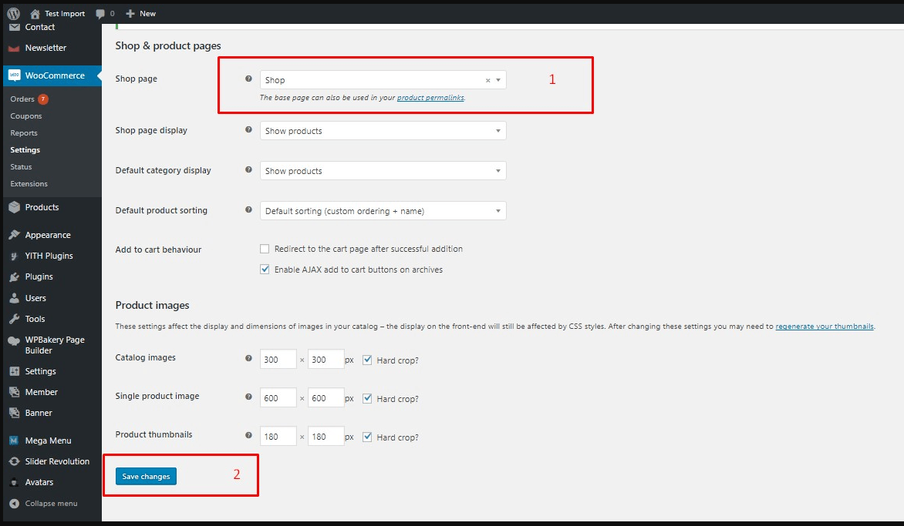
Task: Click the Avatars icon in sidebar
Action: [15, 482]
